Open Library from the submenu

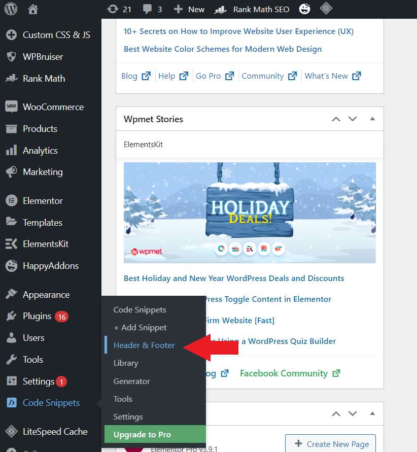126,363
